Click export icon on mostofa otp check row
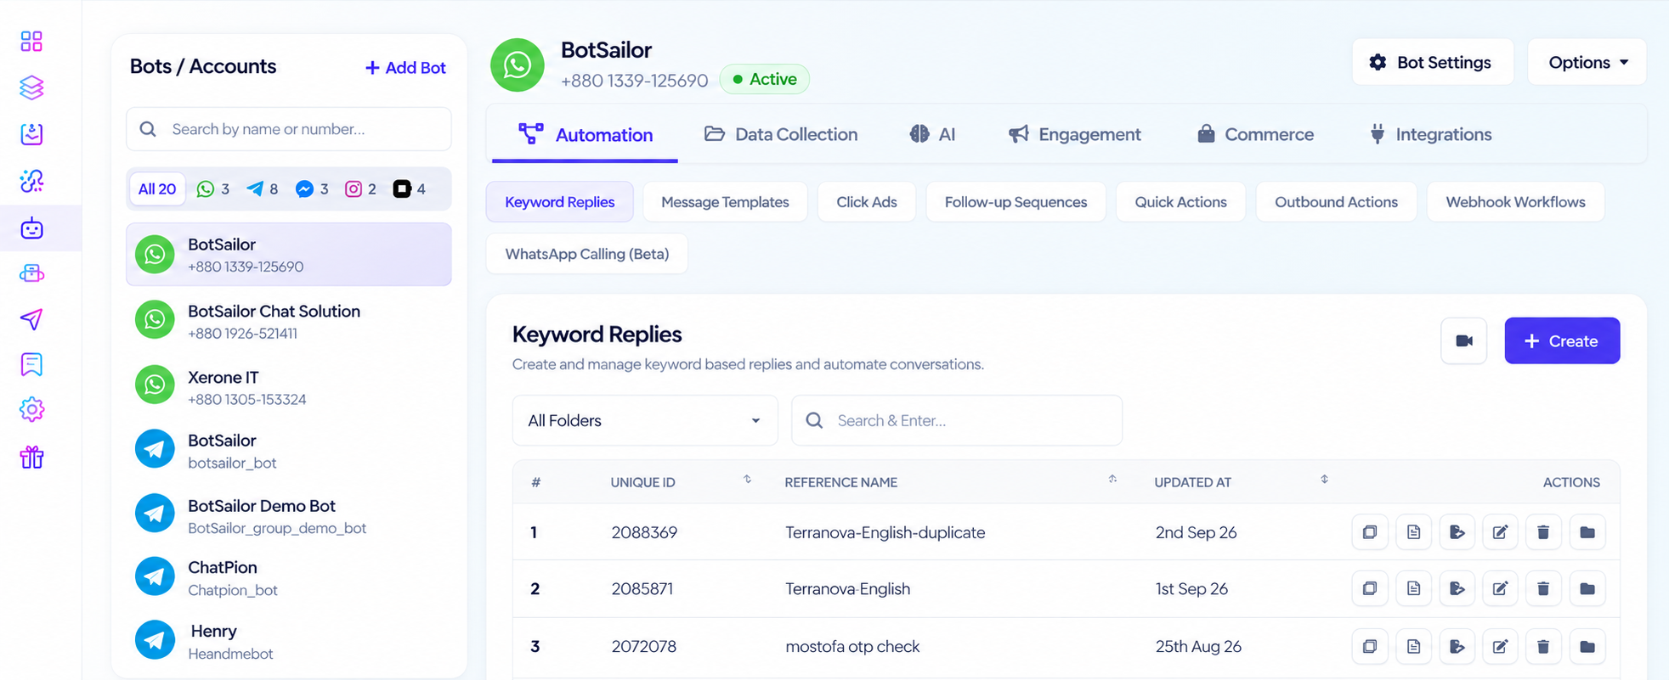This screenshot has width=1669, height=680. pyautogui.click(x=1457, y=646)
